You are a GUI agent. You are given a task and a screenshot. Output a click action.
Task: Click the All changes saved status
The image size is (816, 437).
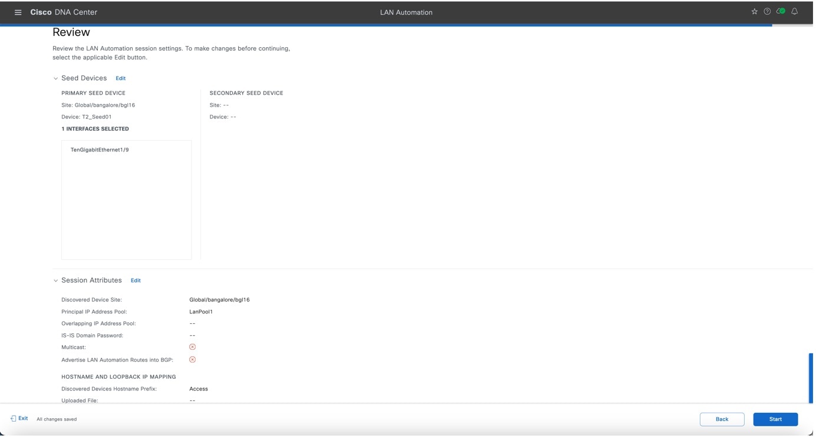pos(57,419)
